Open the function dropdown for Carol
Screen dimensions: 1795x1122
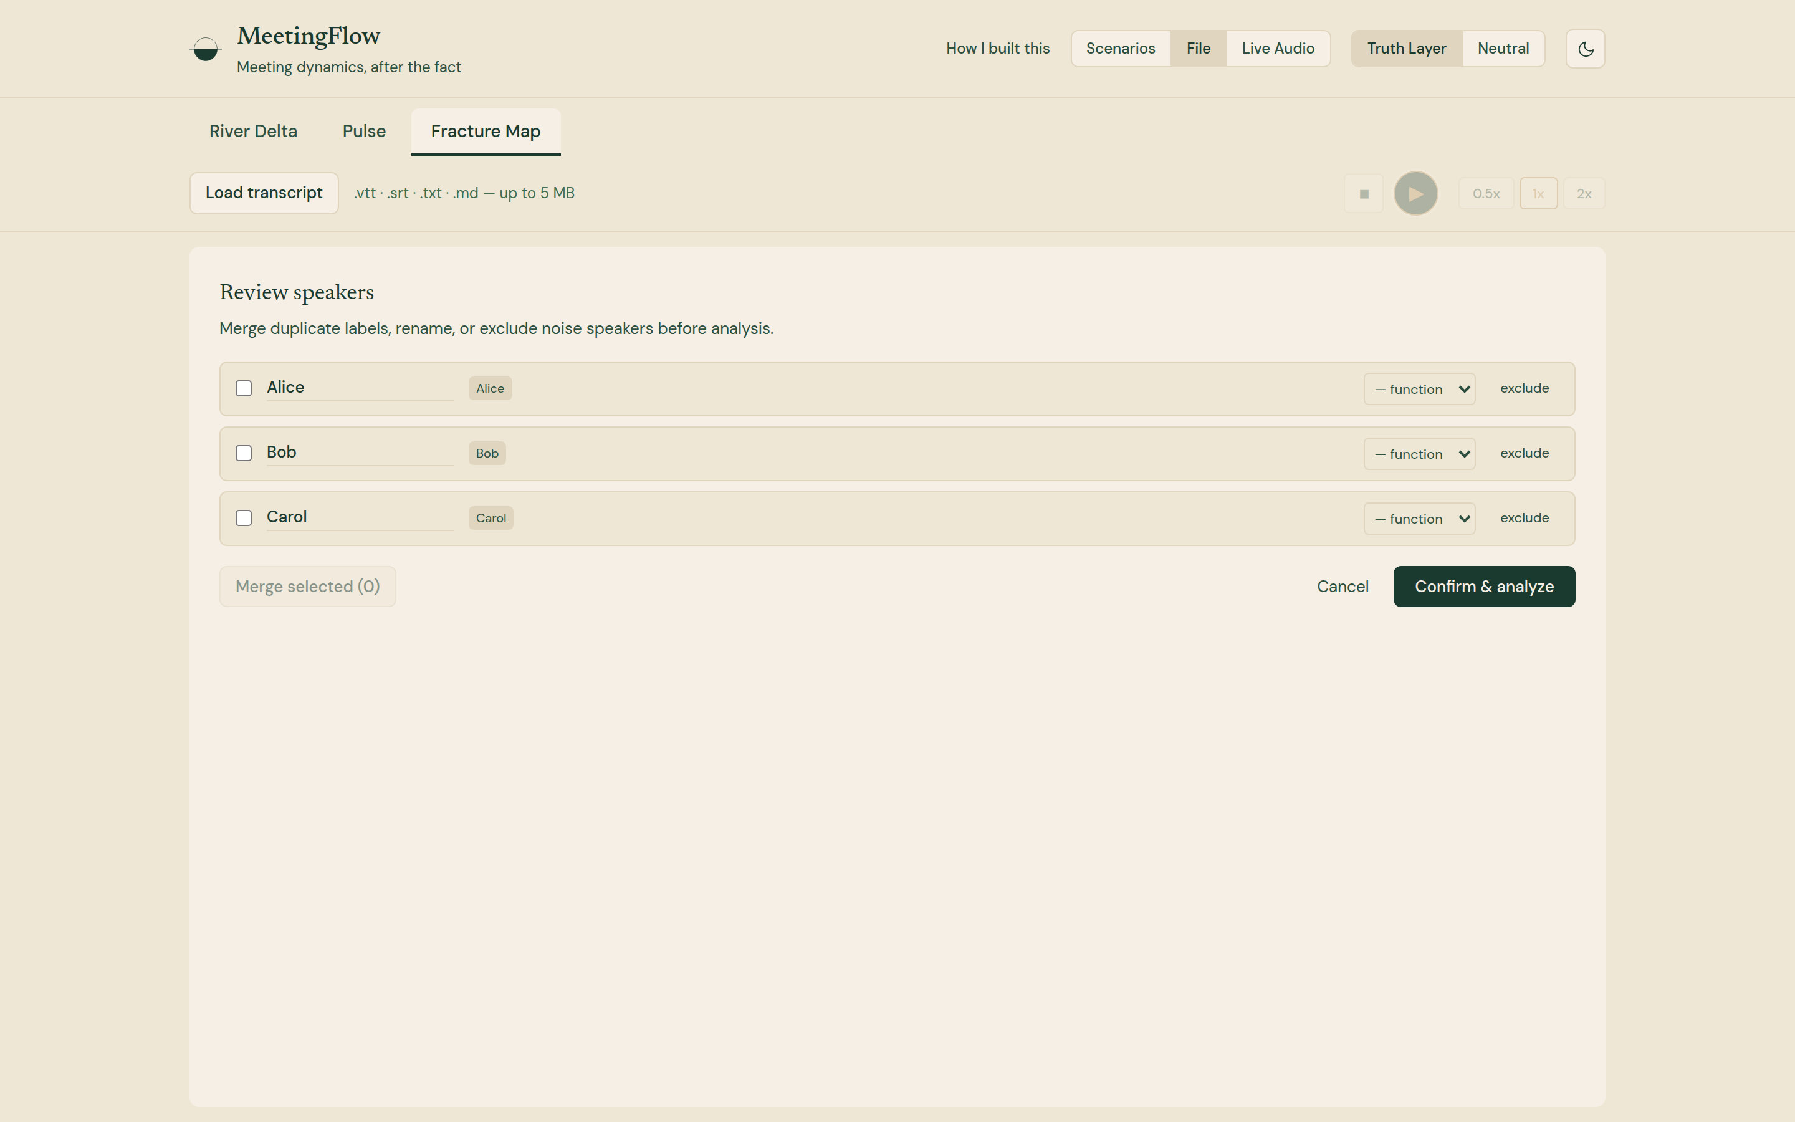point(1419,519)
